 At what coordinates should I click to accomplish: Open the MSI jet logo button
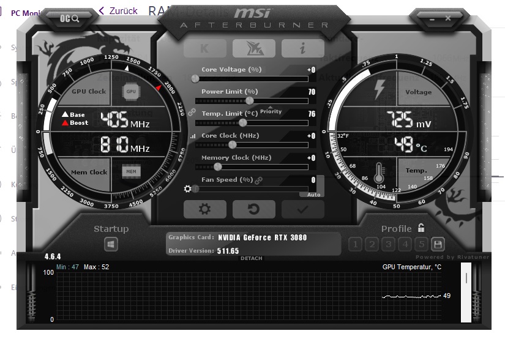(254, 48)
